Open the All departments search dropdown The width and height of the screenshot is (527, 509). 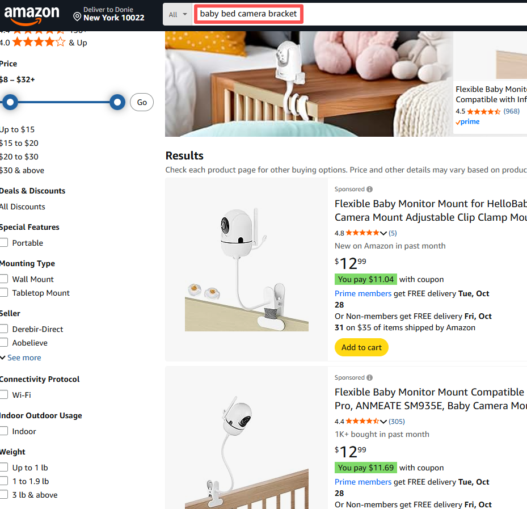(178, 15)
